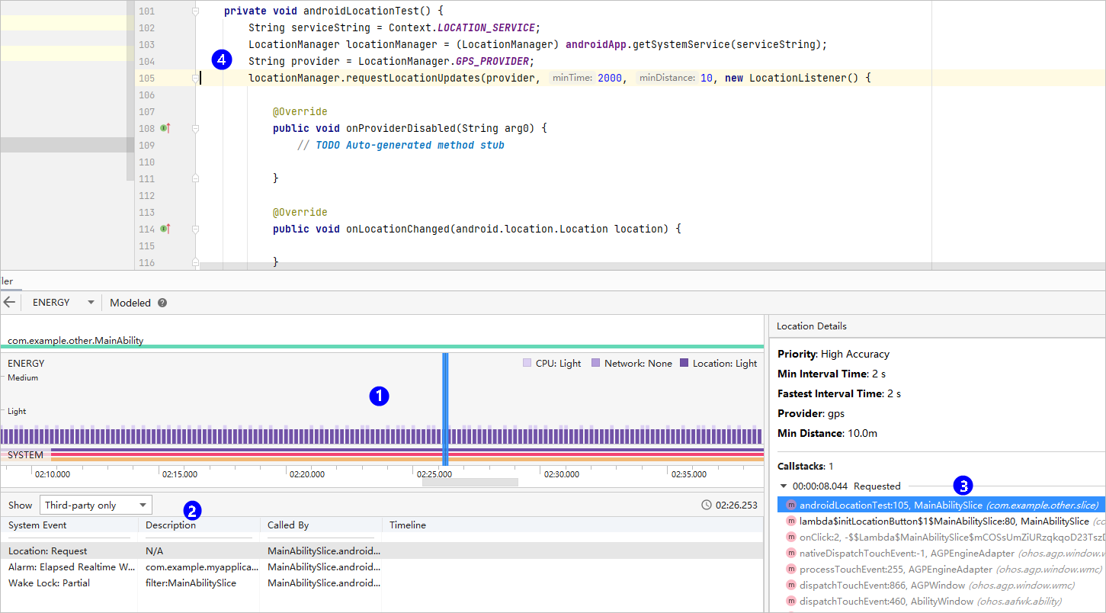Click line number 105 in editor gutter
This screenshot has height=613, width=1106.
coord(146,79)
